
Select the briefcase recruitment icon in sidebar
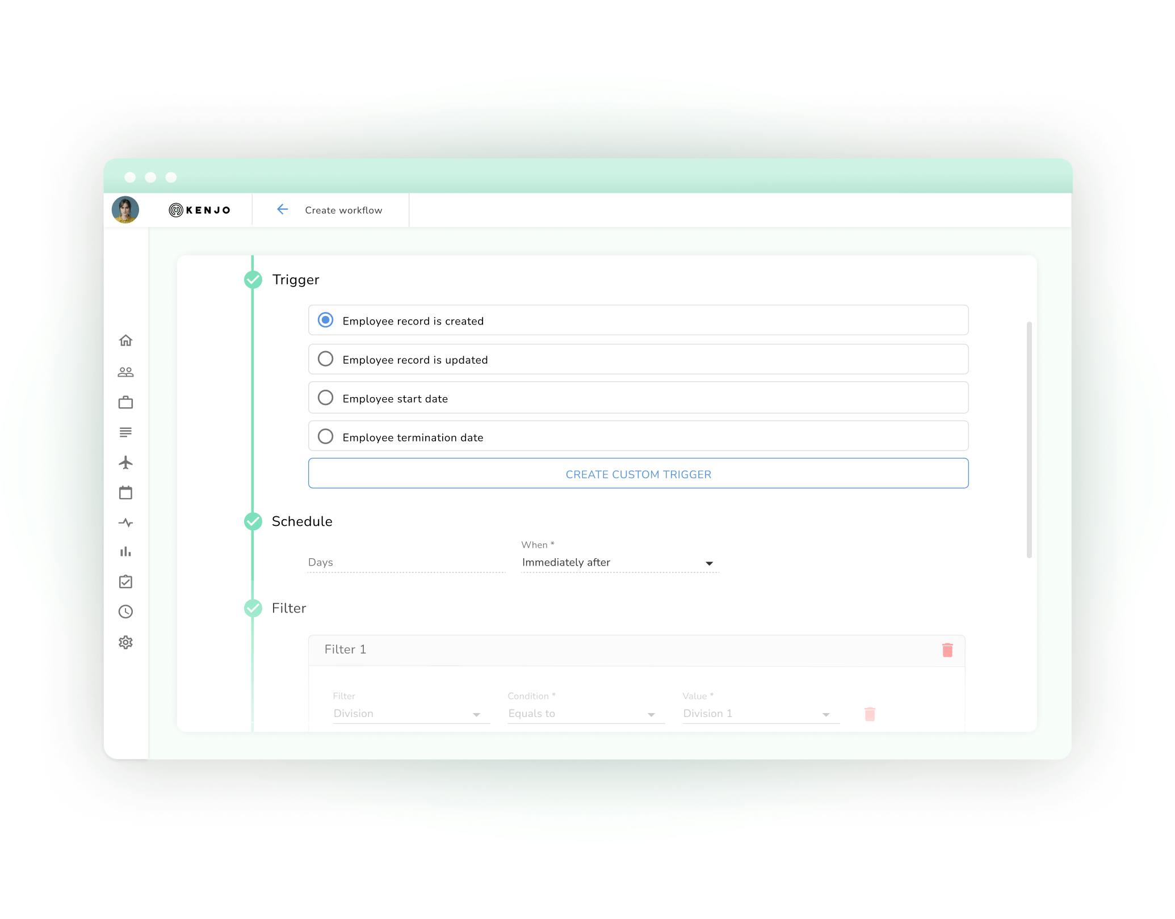click(x=126, y=402)
